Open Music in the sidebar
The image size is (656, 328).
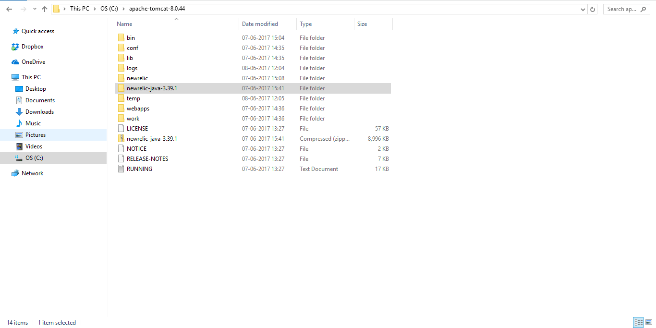click(33, 123)
